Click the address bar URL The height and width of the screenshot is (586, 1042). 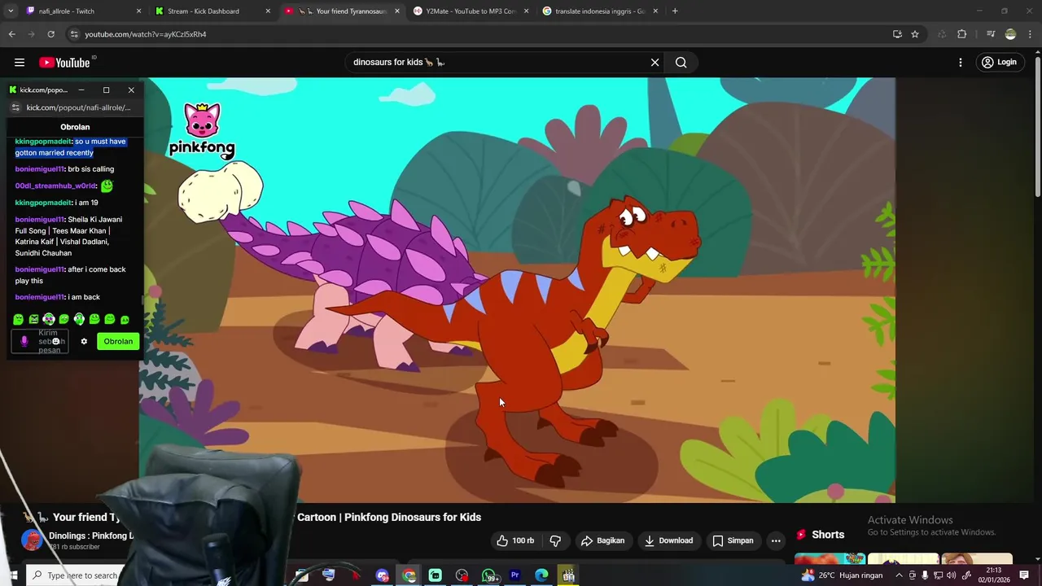[146, 34]
